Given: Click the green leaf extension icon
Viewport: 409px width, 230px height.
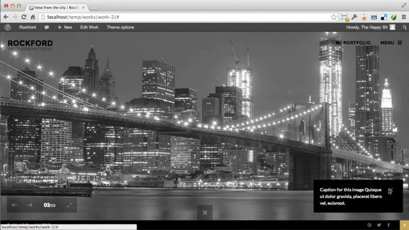Looking at the screenshot, I should click(394, 17).
